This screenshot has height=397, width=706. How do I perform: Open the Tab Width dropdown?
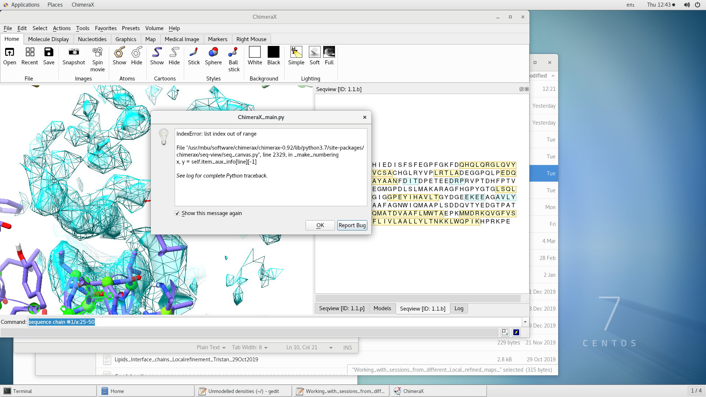click(x=250, y=347)
